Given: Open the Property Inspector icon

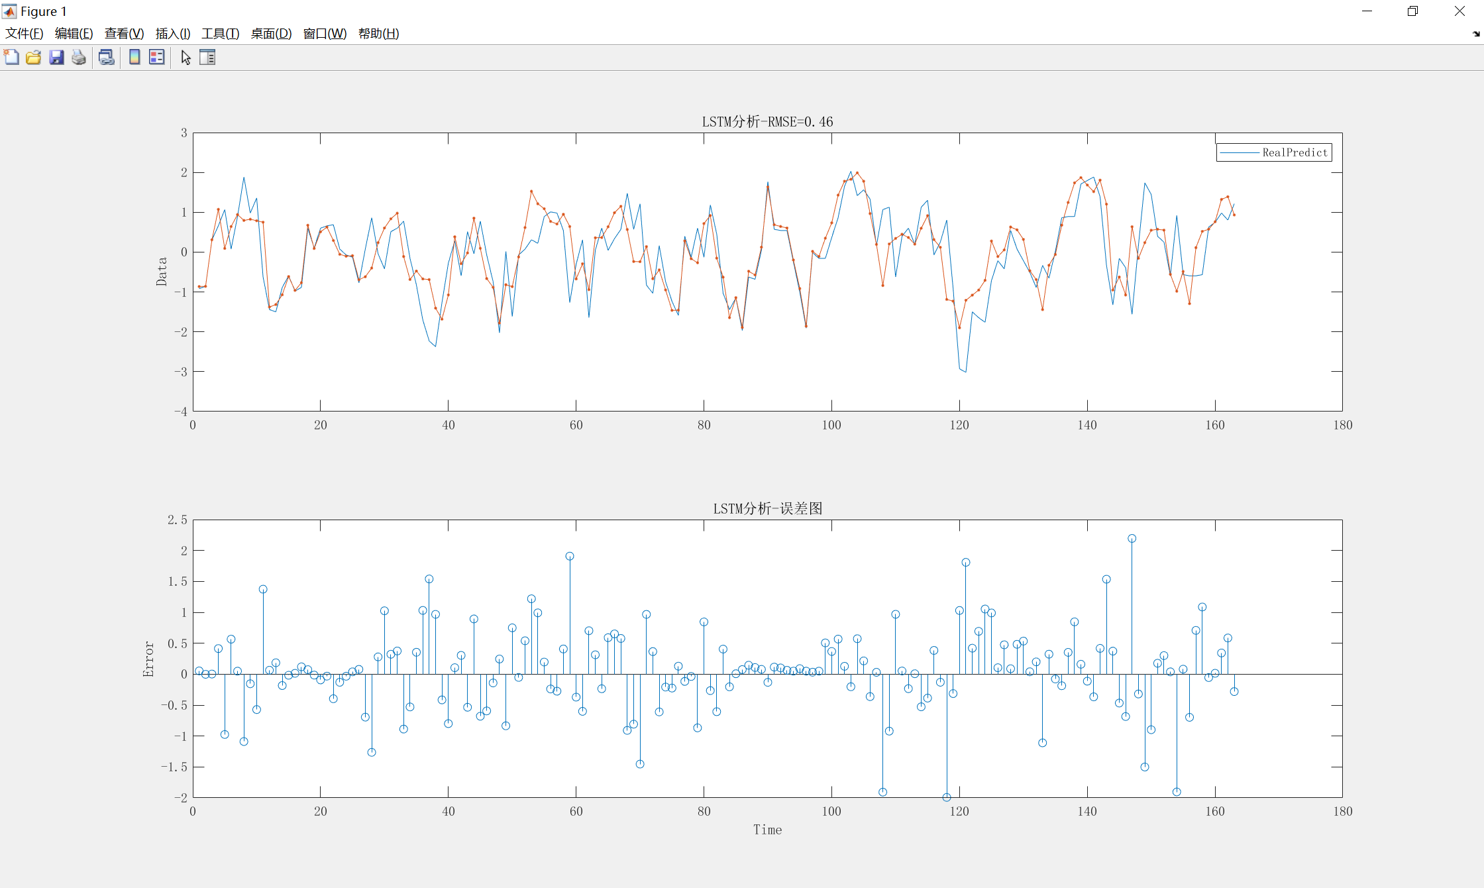Looking at the screenshot, I should (x=207, y=58).
